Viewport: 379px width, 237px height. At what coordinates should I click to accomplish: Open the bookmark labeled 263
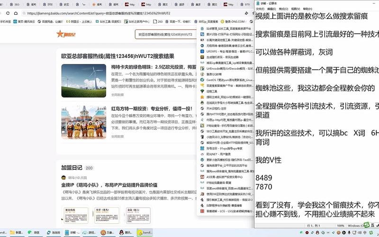[158, 21]
